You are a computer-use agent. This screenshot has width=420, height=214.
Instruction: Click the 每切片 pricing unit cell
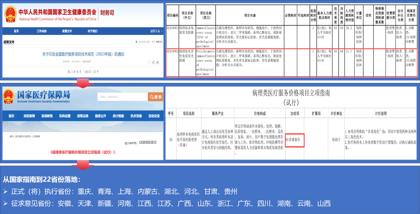(336, 139)
